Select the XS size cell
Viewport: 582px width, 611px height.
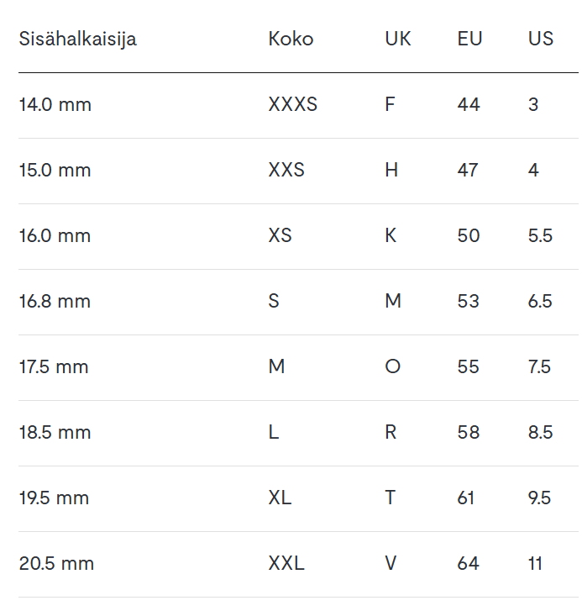tap(281, 236)
